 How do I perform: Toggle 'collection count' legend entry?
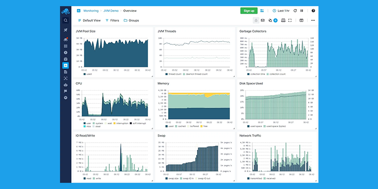(276, 74)
